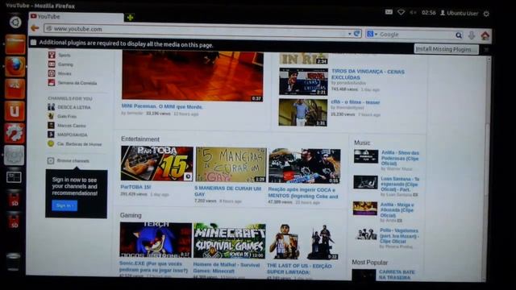This screenshot has height=290, width=516.
Task: Open the Files home folder launcher icon
Action: (x=15, y=44)
